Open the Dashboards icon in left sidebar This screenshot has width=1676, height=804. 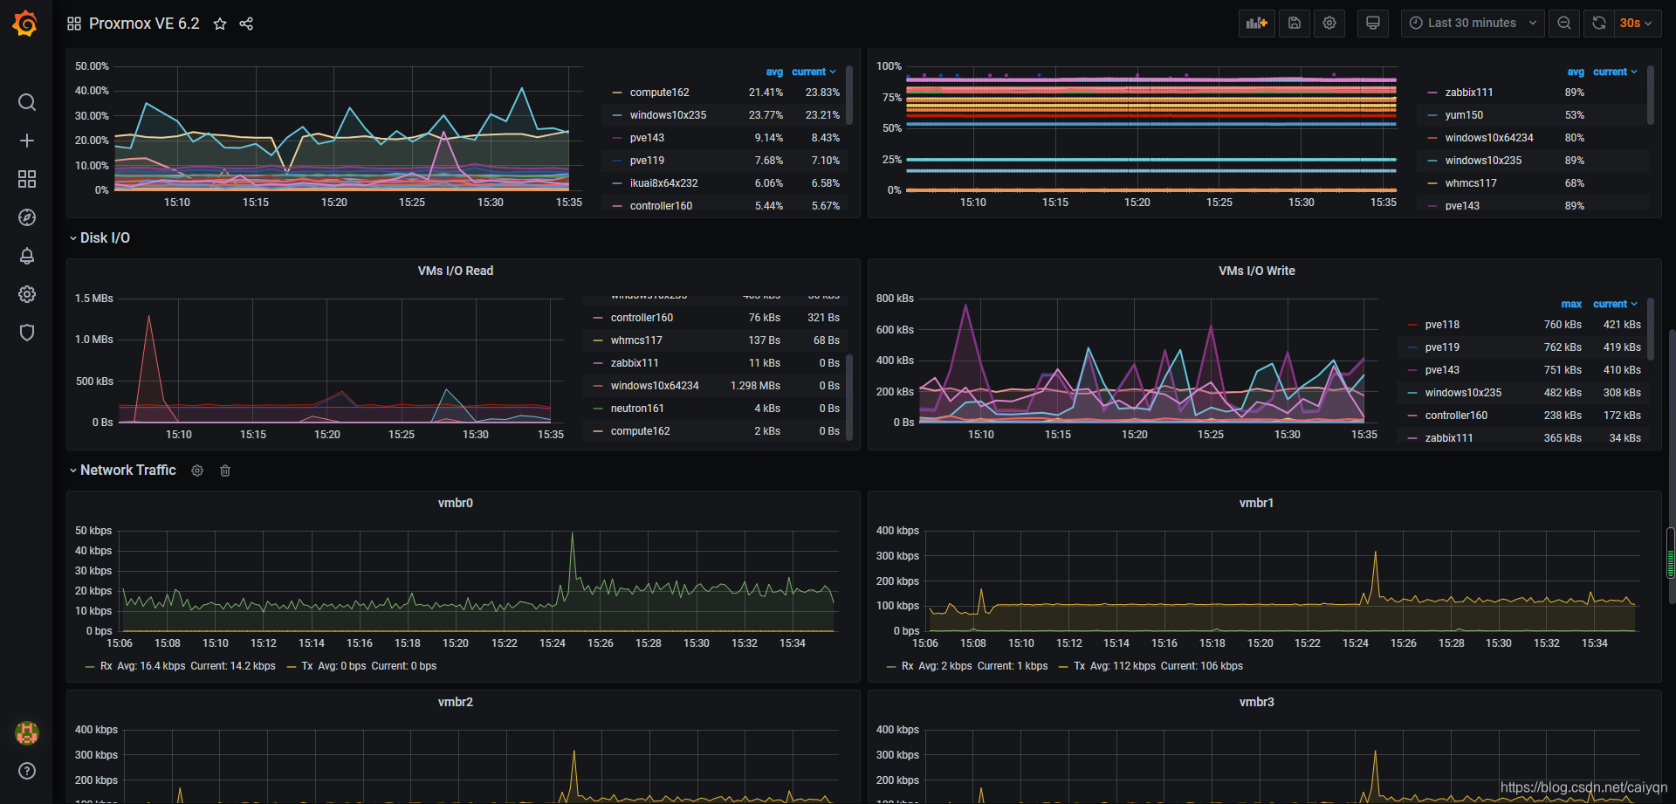[x=26, y=179]
